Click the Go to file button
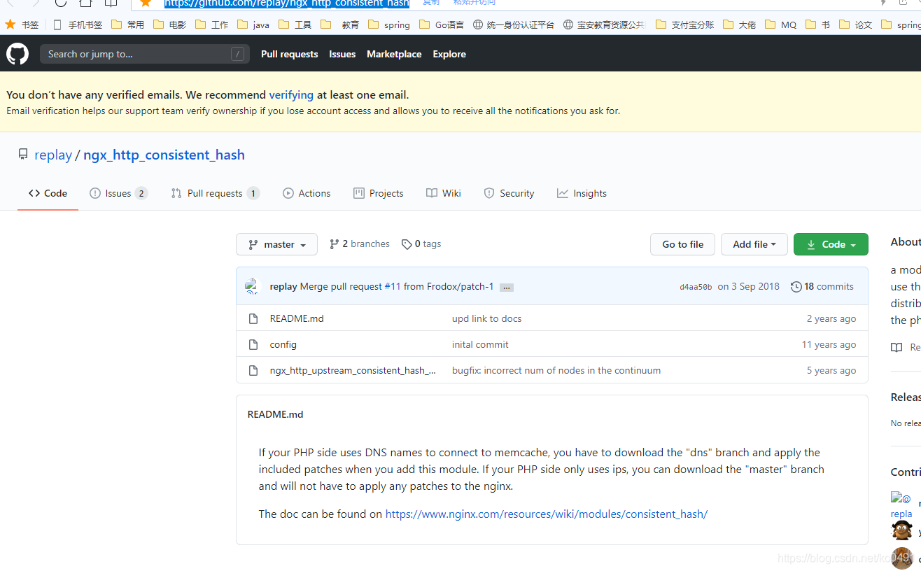 682,244
